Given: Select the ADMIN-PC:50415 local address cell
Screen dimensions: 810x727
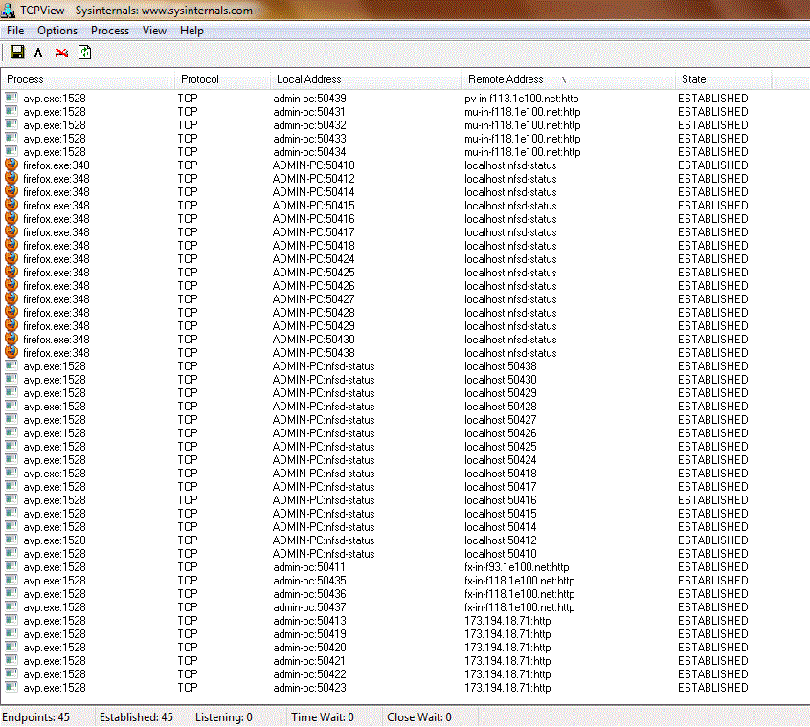Looking at the screenshot, I should [x=314, y=206].
